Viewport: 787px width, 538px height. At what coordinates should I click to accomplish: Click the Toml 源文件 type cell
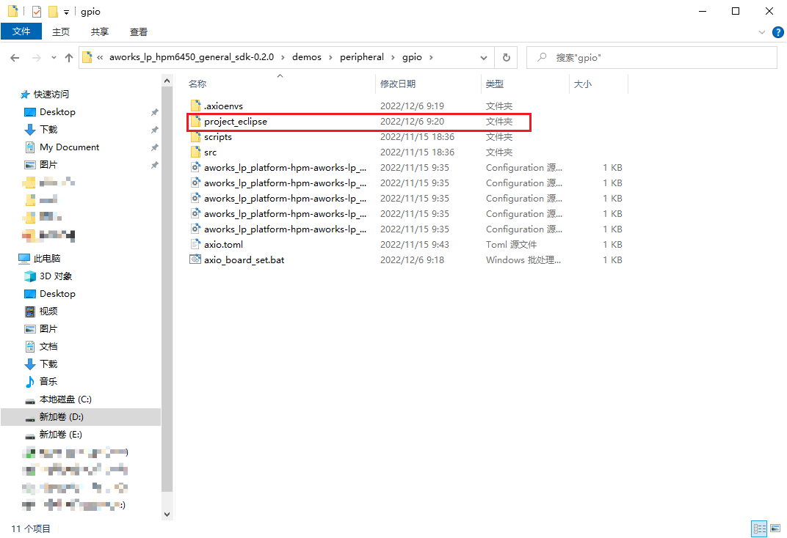(511, 245)
